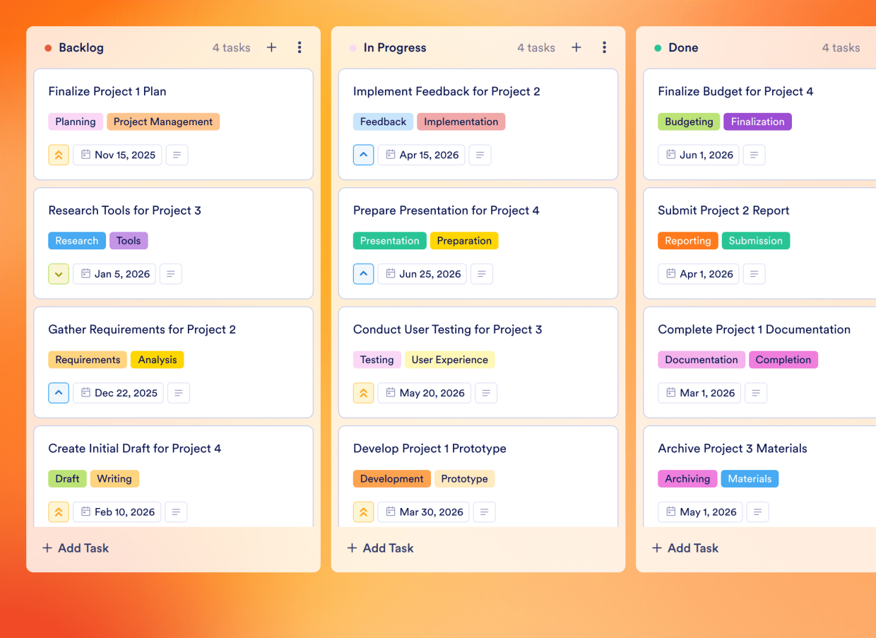
Task: Toggle high priority on Gather Requirements for Project 2
Action: tap(59, 393)
